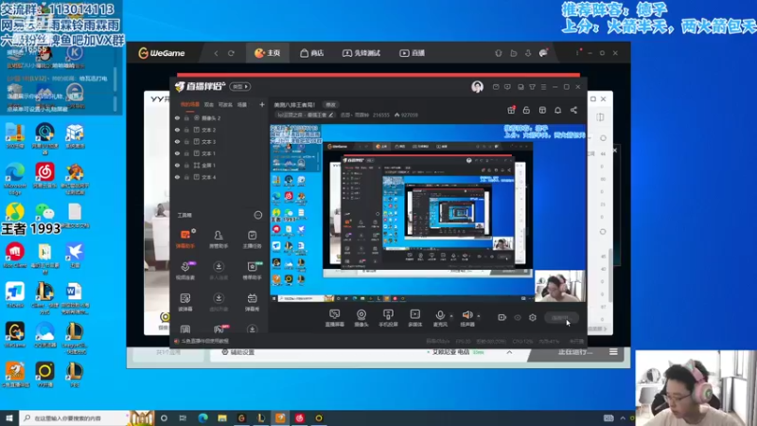Edit the stream category pencil icon
Screen dimensions: 757x426
(330, 115)
